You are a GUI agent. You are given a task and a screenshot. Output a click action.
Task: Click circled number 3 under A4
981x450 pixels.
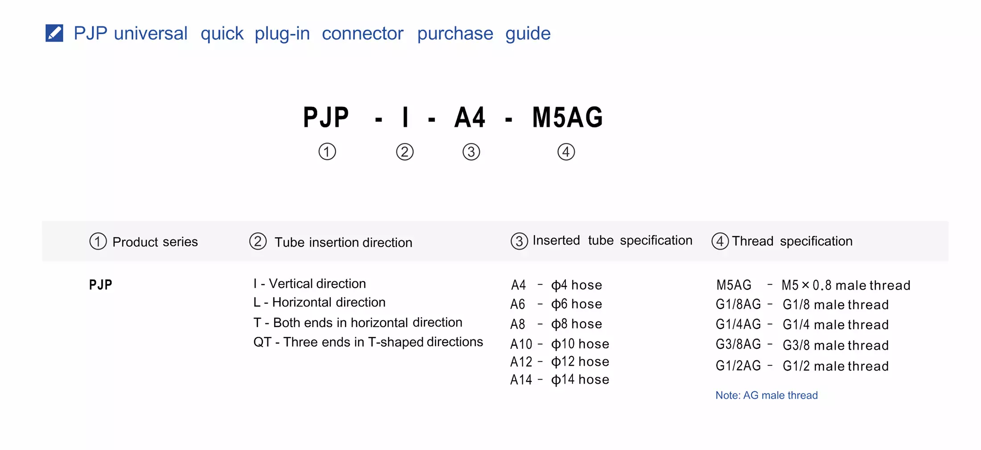click(471, 152)
